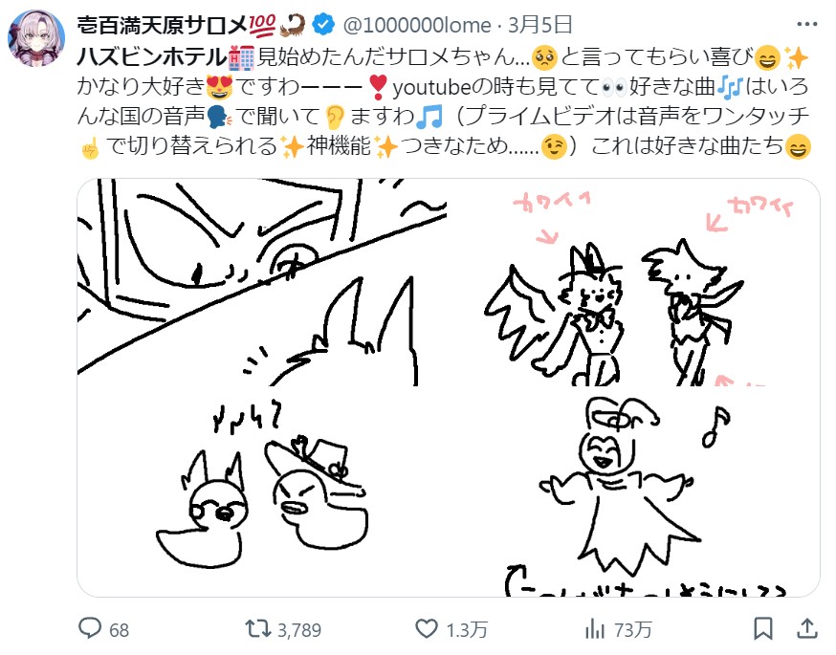The height and width of the screenshot is (655, 836).
Task: Click the reply speech bubble icon
Action: (x=90, y=629)
